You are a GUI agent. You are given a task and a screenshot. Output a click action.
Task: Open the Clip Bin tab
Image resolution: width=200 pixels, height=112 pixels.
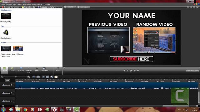(x=4, y=70)
